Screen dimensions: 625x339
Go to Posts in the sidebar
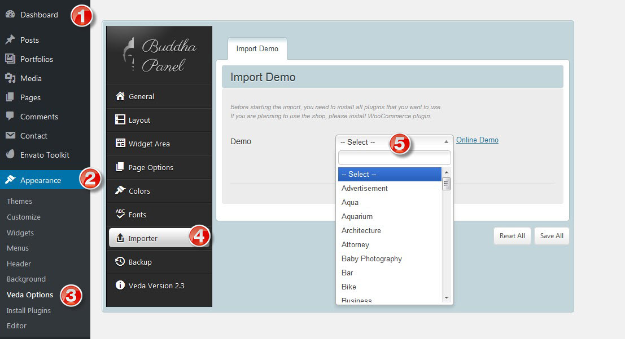coord(29,40)
